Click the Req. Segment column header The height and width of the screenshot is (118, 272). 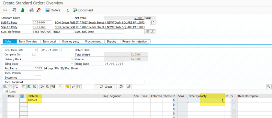(118, 96)
